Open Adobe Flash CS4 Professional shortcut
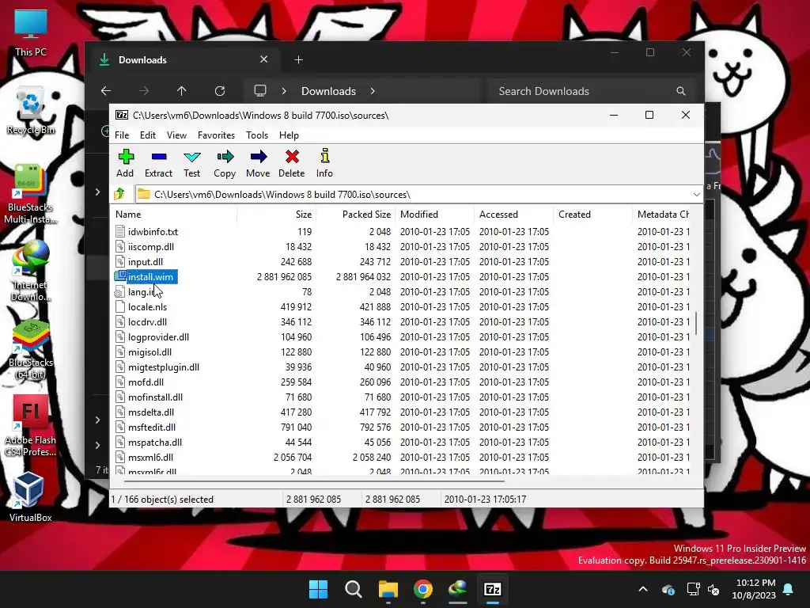This screenshot has height=608, width=810. click(31, 427)
